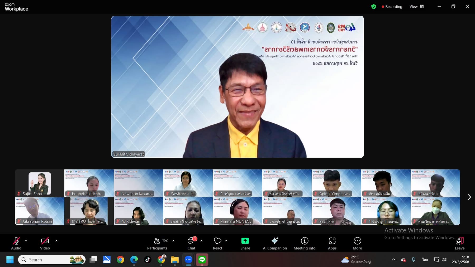Open LINE app from the taskbar
Screen dimensions: 475x267
(202, 260)
